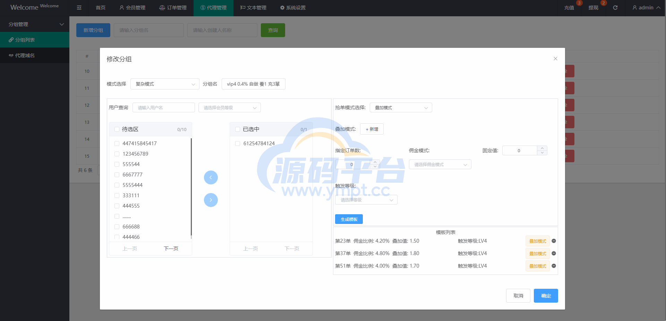This screenshot has width=666, height=321.
Task: Move selected users right with arrow button
Action: [x=211, y=200]
